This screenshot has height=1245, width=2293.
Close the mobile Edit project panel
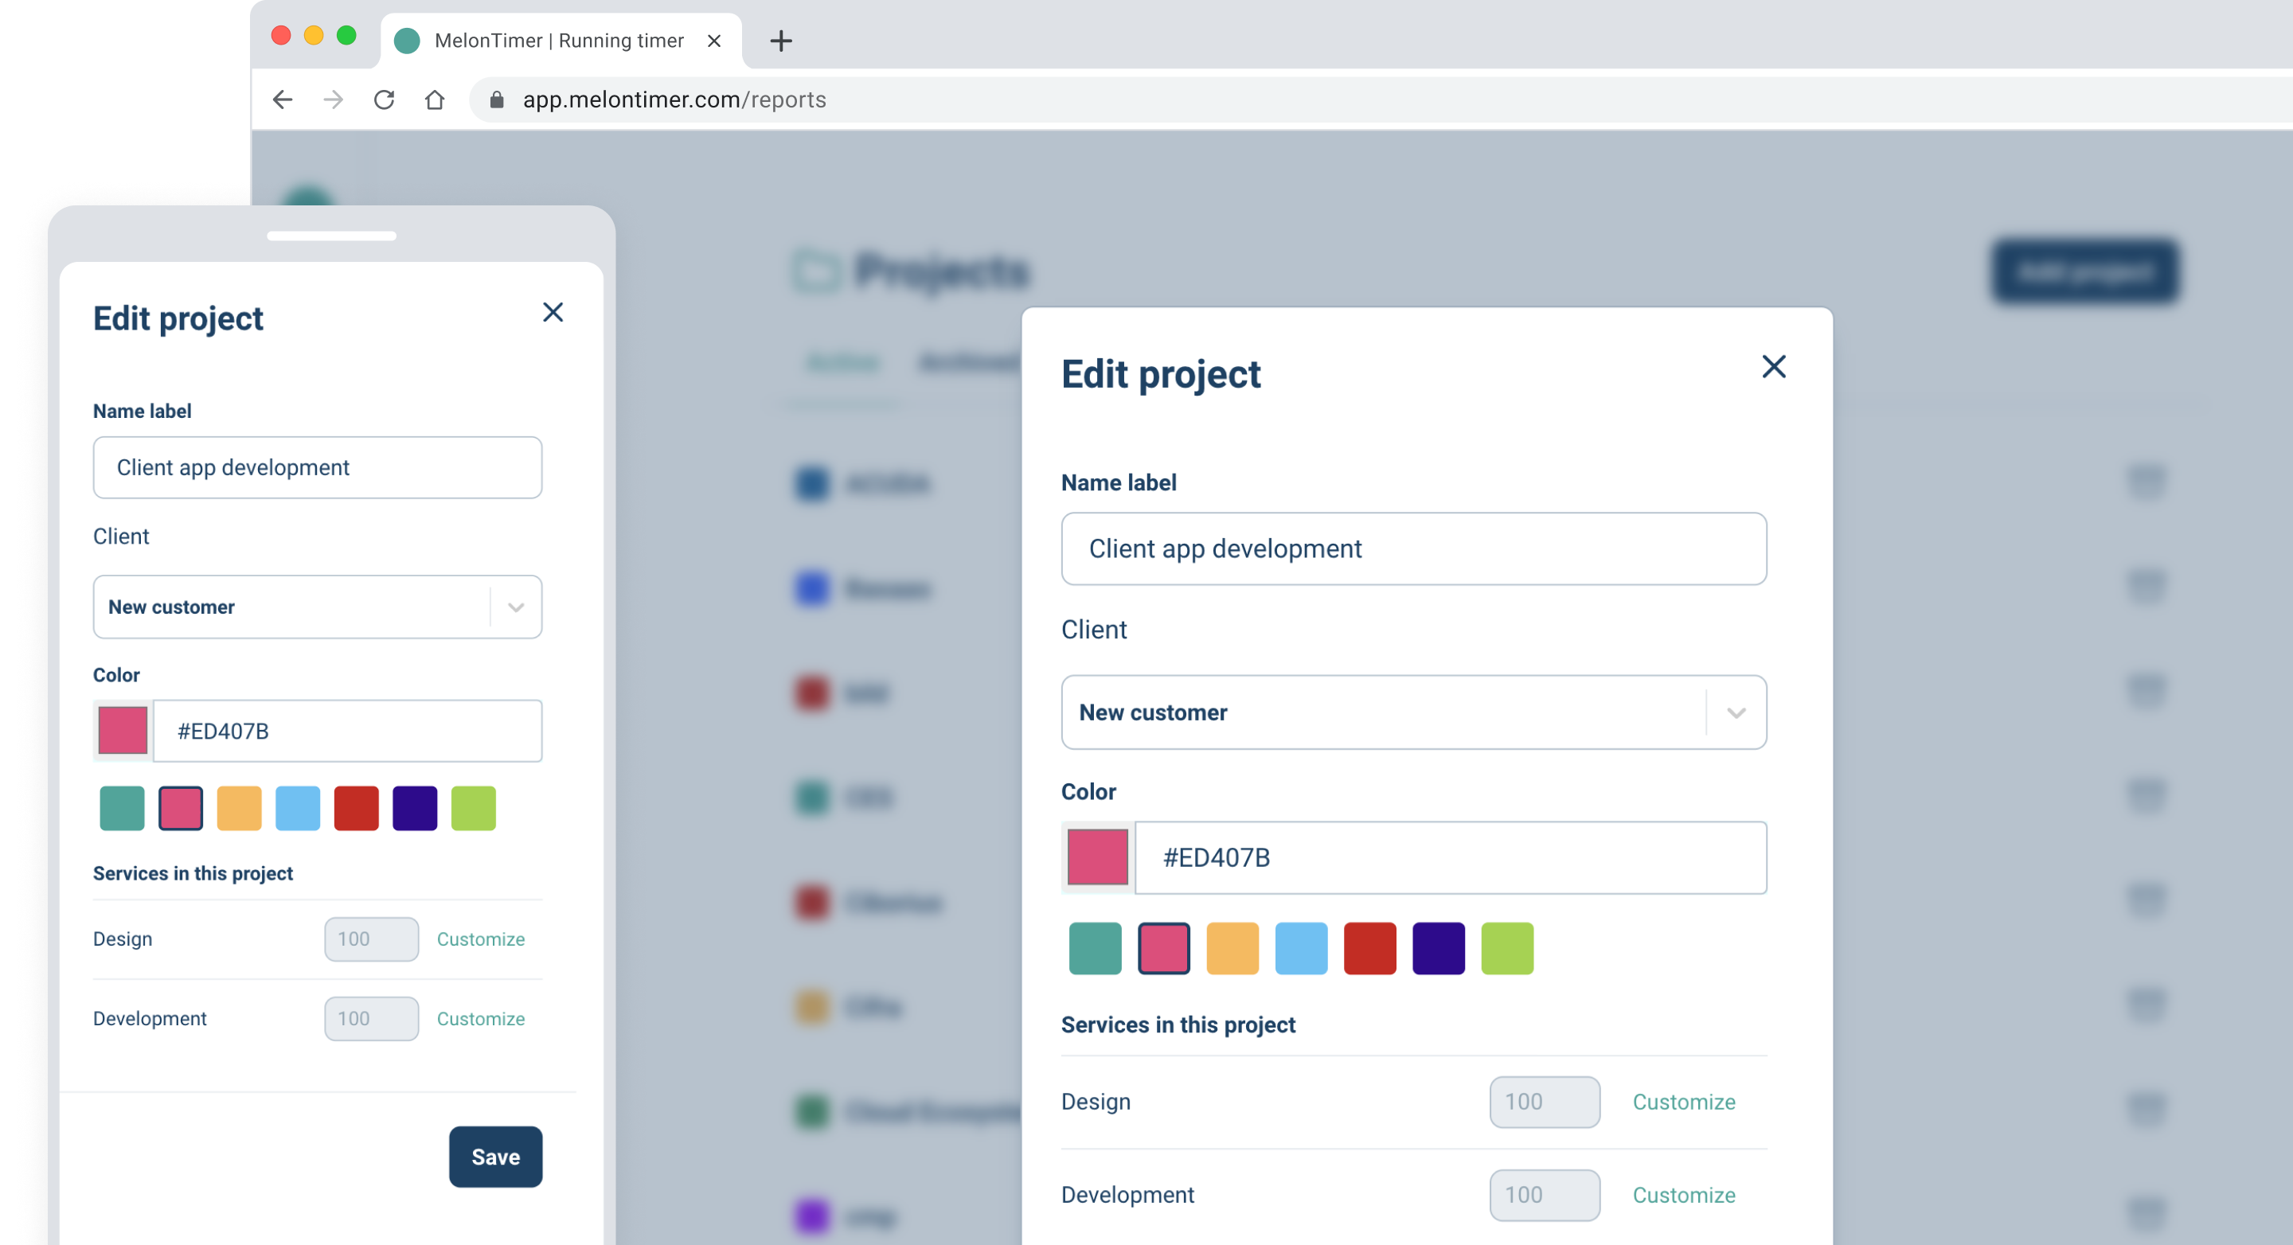(553, 312)
